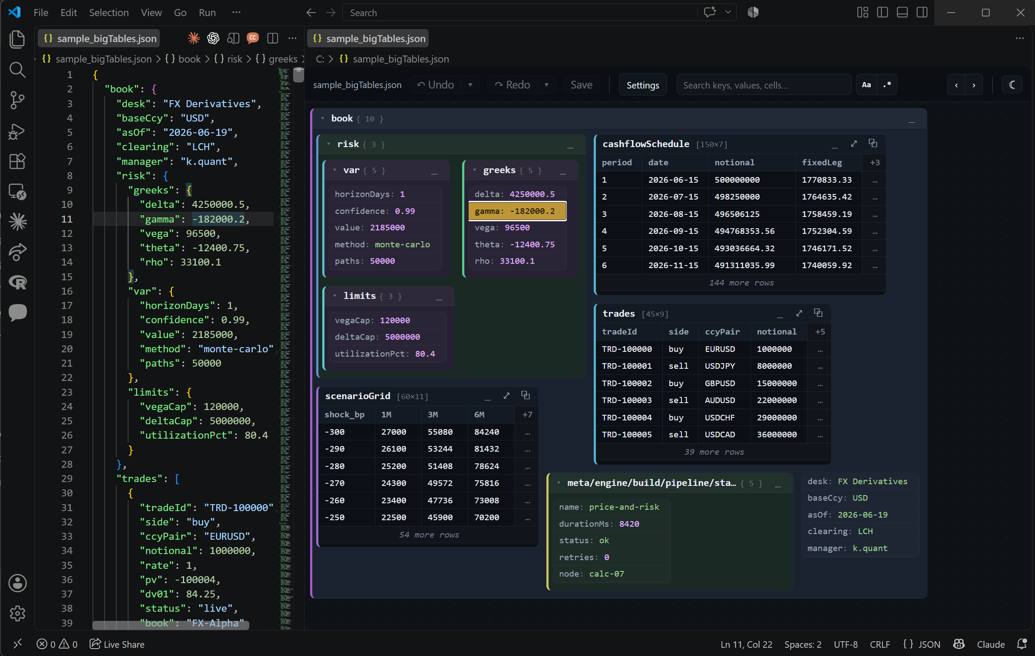
Task: Click the vertical scrollbar thumb in code editor
Action: pyautogui.click(x=298, y=75)
